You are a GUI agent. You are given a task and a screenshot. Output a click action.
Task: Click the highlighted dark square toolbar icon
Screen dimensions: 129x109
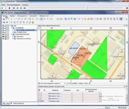coord(121,19)
